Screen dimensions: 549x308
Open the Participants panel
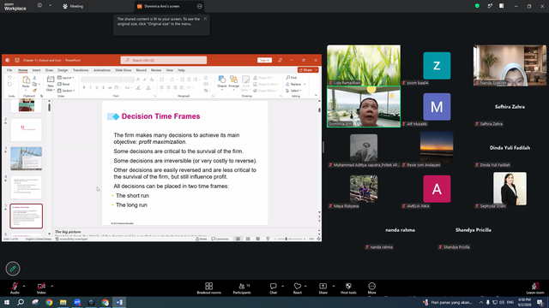click(x=242, y=288)
